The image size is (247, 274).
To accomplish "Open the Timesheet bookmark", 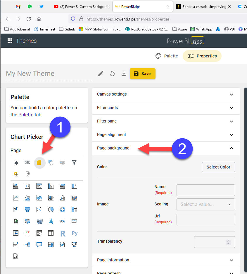I will coord(45,29).
